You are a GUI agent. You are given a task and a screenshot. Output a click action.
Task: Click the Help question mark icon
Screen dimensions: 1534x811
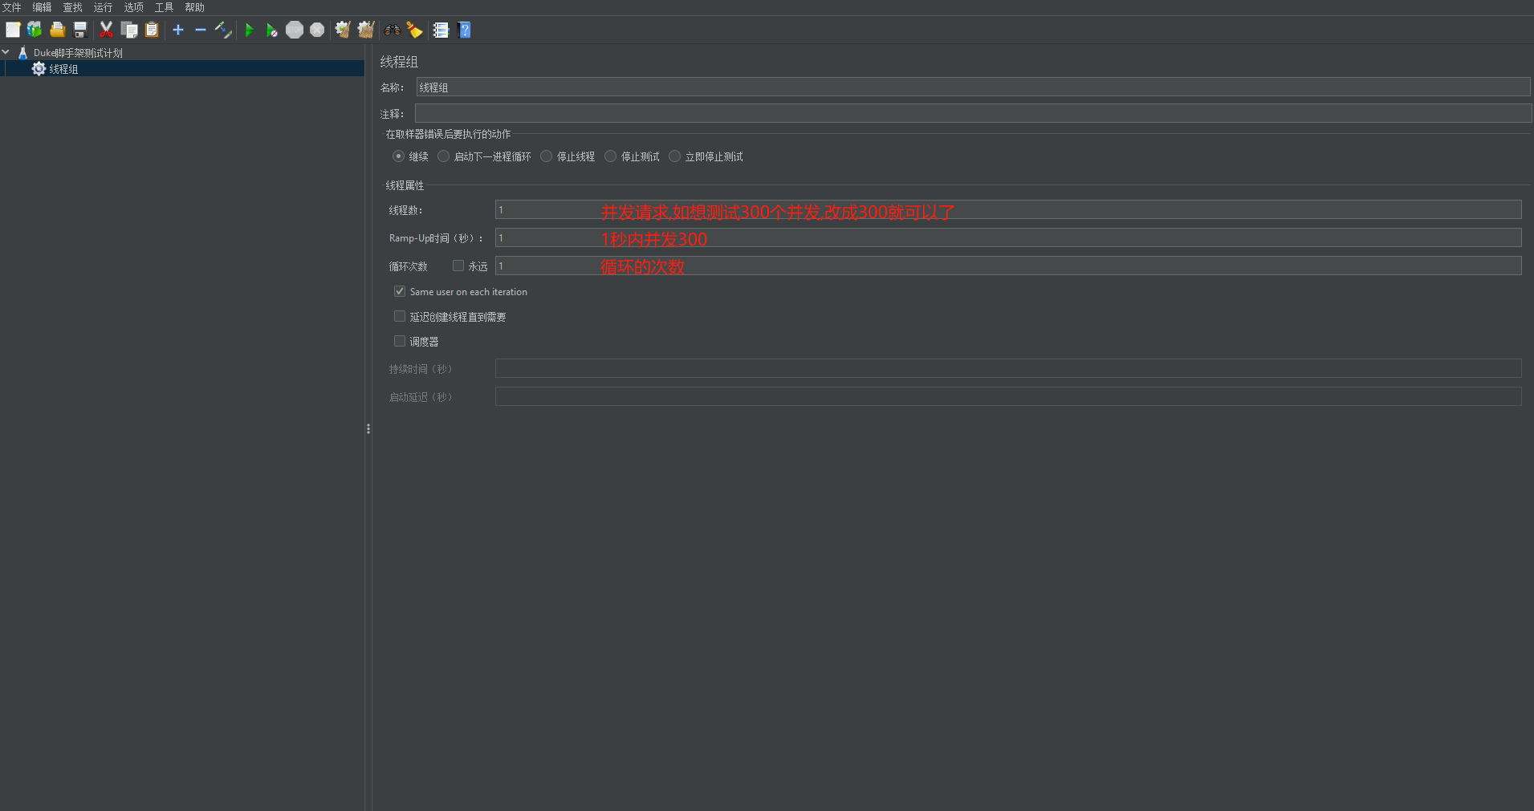pos(464,30)
